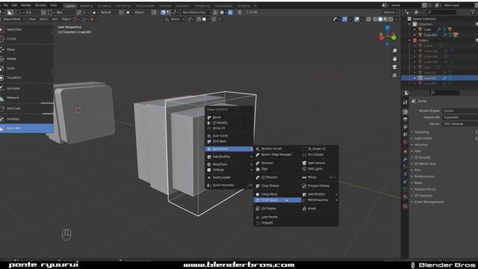Toggle the Freestyle checkbox

coord(416,196)
